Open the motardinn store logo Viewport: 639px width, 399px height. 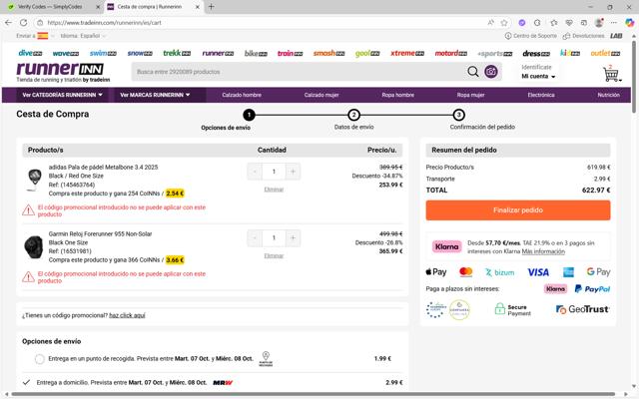[x=451, y=53]
